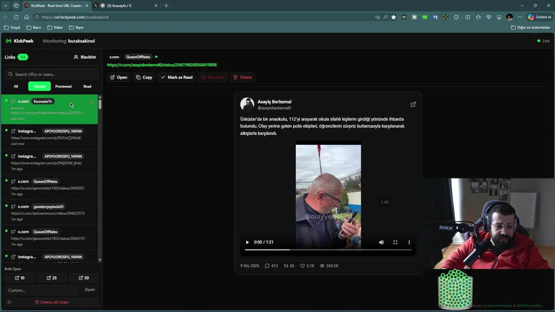The width and height of the screenshot is (555, 312).
Task: Click the QueenOfPlates user tag in header
Action: [x=138, y=57]
